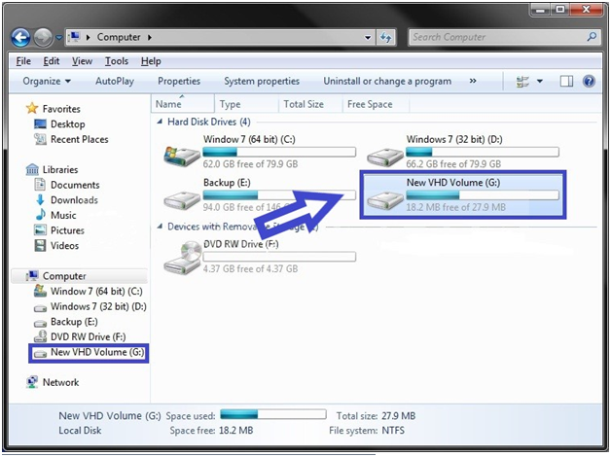This screenshot has height=457, width=611.
Task: Open the view options dropdown arrow
Action: (540, 82)
